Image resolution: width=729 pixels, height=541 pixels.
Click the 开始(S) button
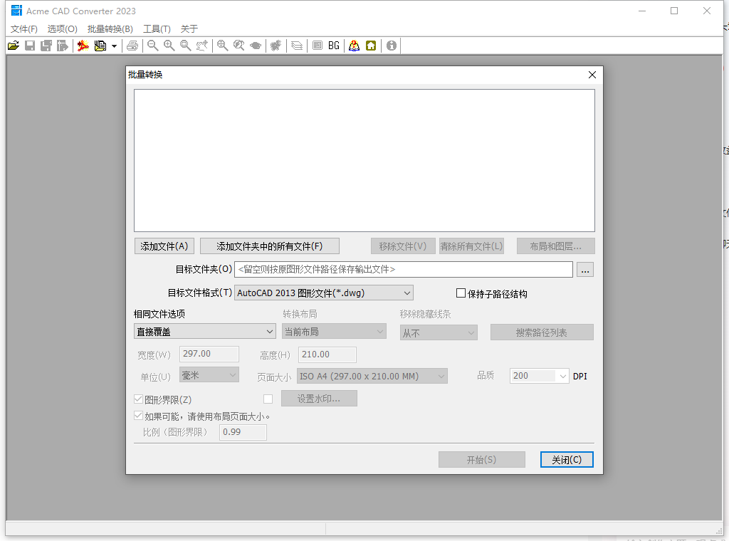pos(482,460)
